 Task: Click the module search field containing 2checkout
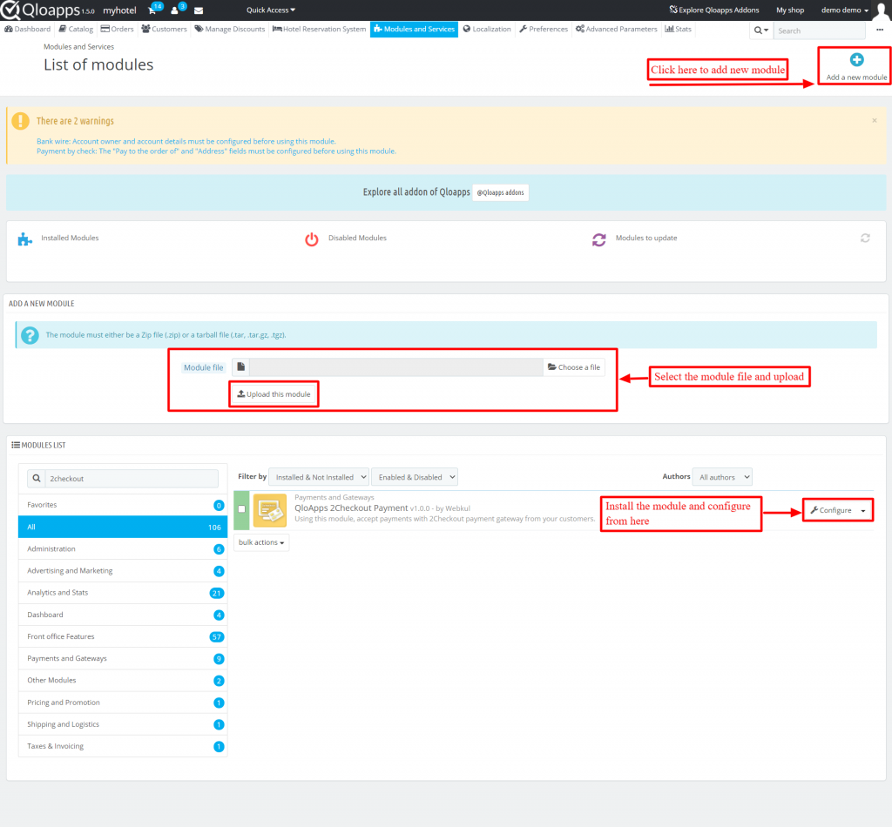point(132,479)
